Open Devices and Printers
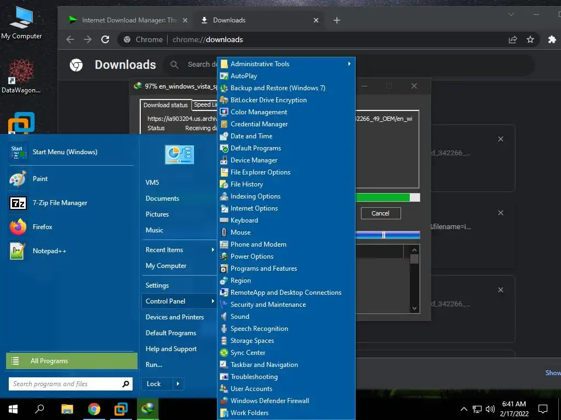The height and width of the screenshot is (420, 561). 175,317
